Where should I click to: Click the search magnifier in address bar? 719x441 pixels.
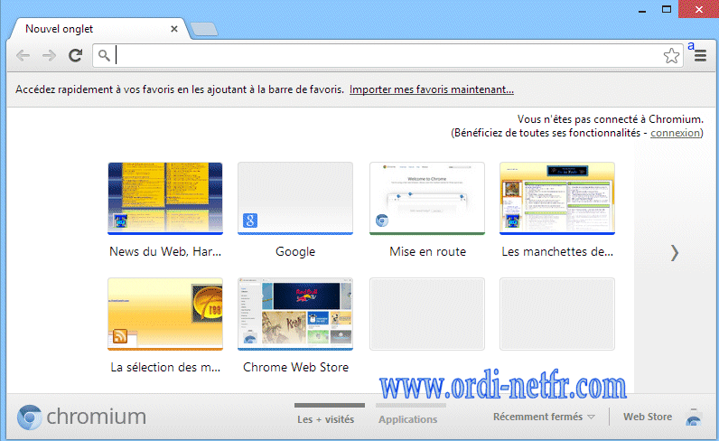tap(104, 55)
